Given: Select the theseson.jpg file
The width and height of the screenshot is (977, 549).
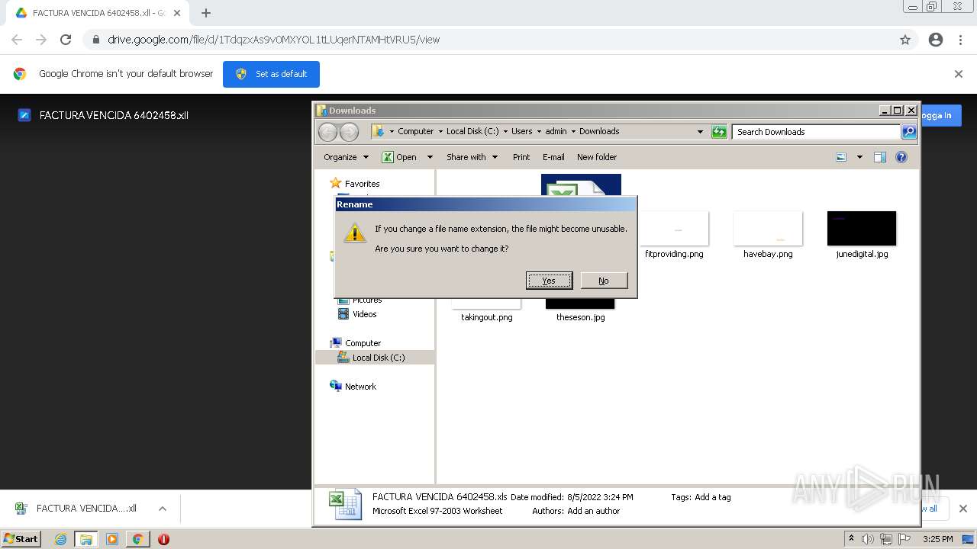Looking at the screenshot, I should click(x=580, y=317).
